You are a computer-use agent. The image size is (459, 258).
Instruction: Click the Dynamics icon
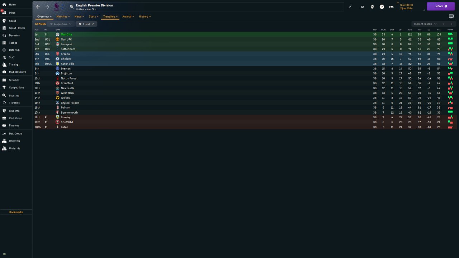pos(4,35)
